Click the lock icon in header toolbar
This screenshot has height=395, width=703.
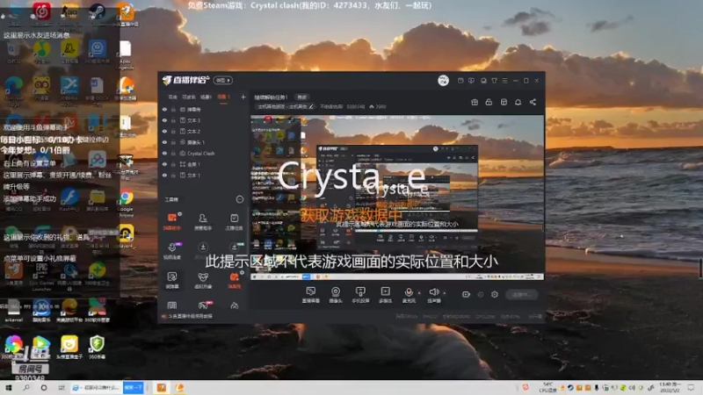click(489, 102)
